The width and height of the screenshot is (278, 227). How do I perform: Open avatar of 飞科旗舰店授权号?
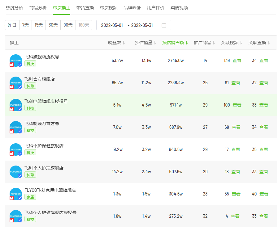click(16, 61)
